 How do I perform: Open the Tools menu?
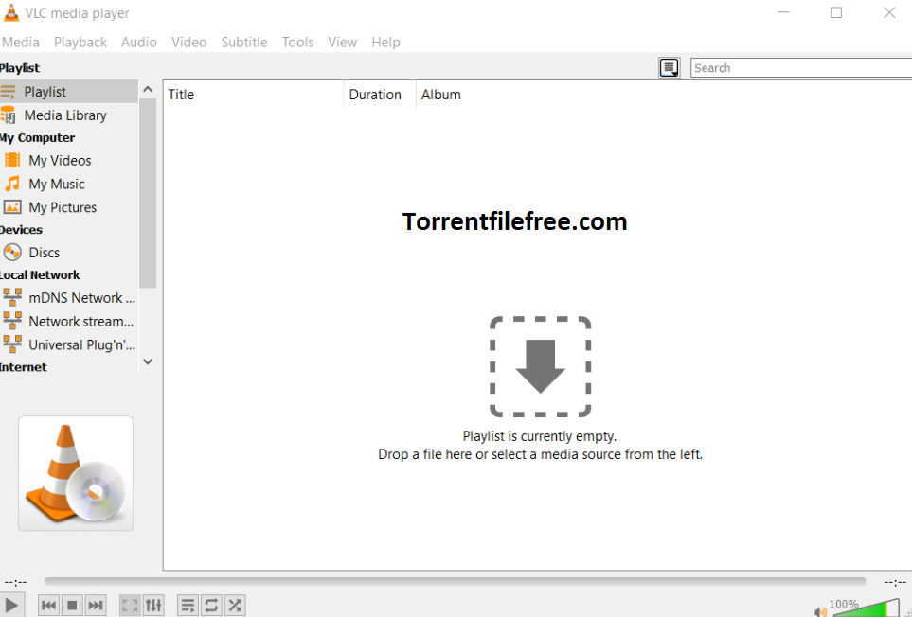[297, 43]
